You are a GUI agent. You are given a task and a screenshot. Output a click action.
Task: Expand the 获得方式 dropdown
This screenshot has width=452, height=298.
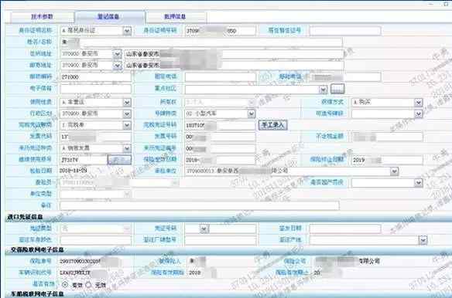(x=418, y=103)
